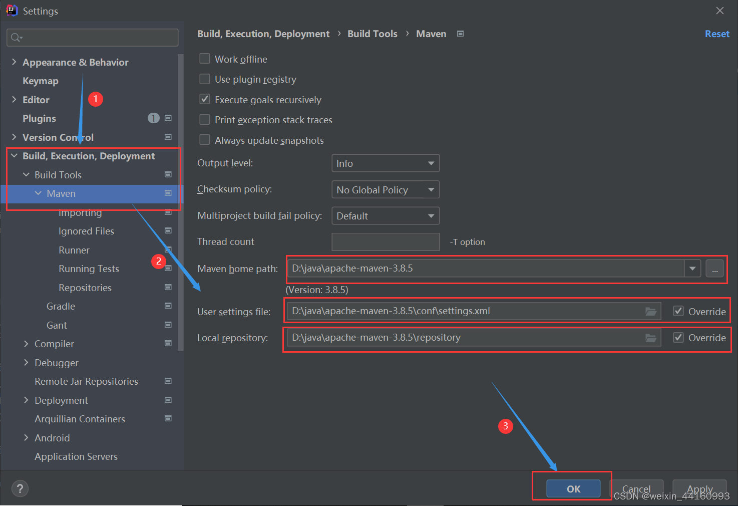Browse folder icon for Local repository

650,338
